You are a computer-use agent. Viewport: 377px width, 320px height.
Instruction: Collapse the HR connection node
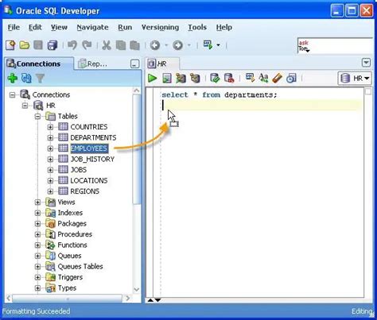[25, 106]
